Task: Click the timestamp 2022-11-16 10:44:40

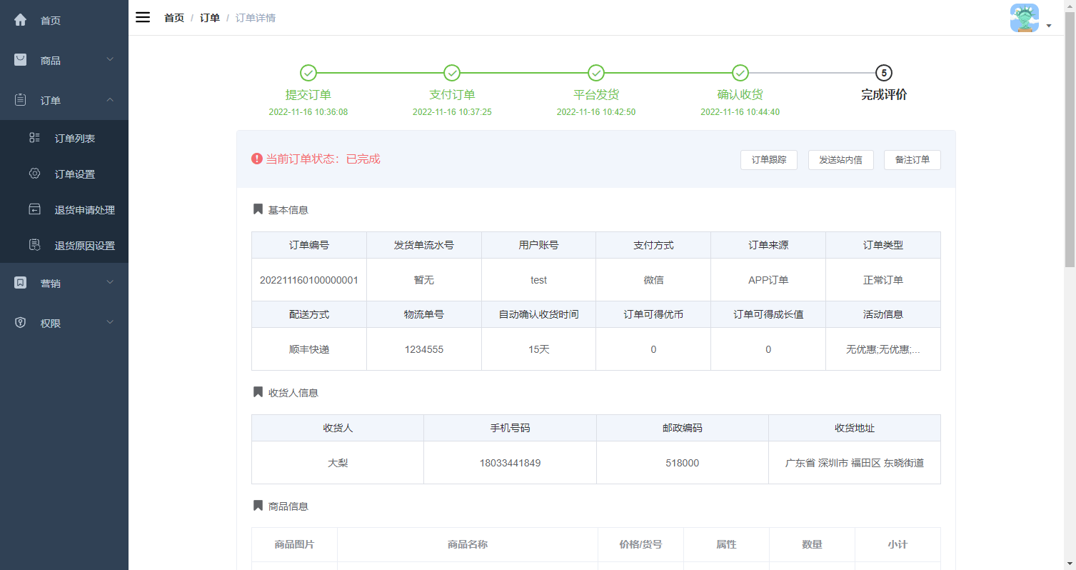Action: click(x=740, y=112)
